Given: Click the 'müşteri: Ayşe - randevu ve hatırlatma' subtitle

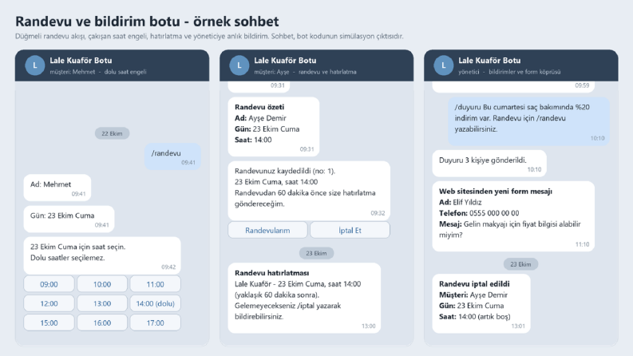Looking at the screenshot, I should (305, 72).
